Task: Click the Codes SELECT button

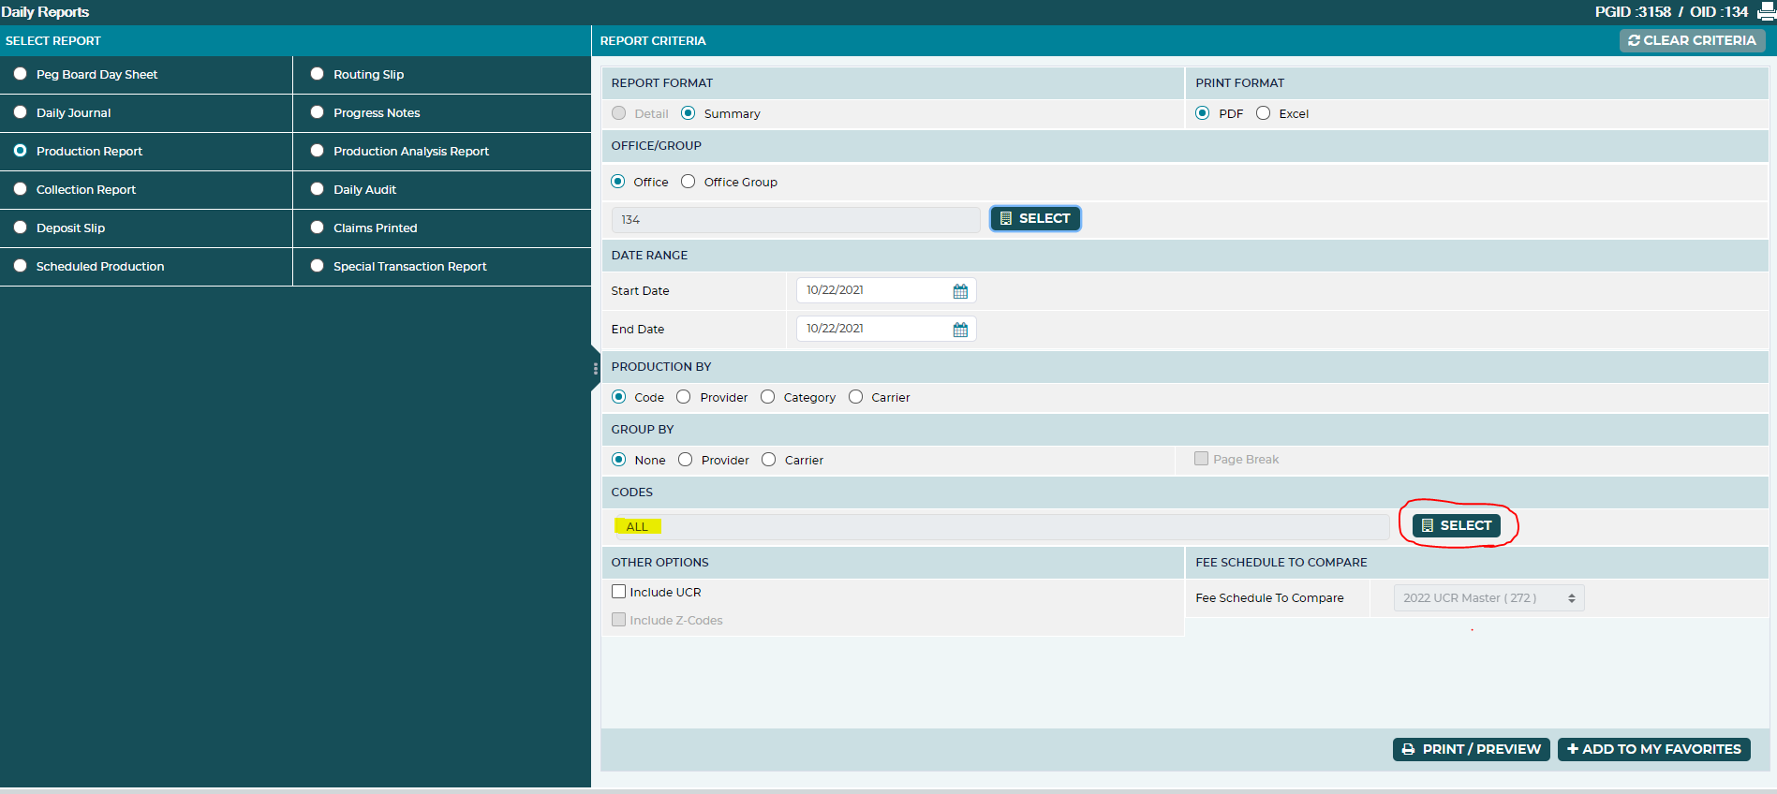Action: [x=1457, y=525]
